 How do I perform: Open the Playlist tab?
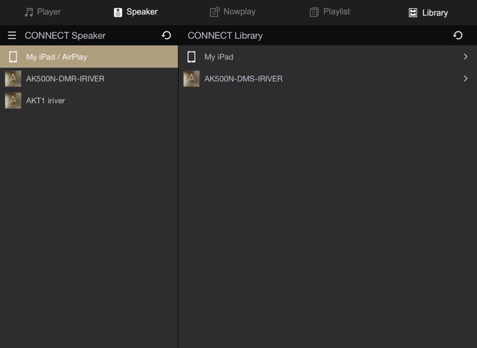tap(329, 12)
